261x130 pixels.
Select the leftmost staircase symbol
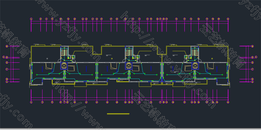tap(63, 52)
